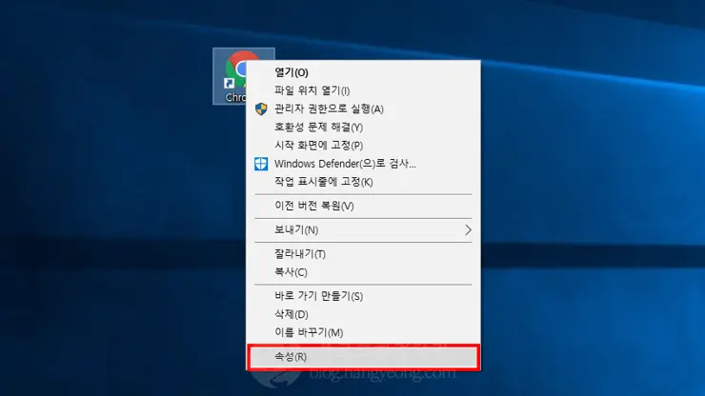Click the admin shield icon in the menu
The height and width of the screenshot is (396, 705).
pyautogui.click(x=261, y=109)
